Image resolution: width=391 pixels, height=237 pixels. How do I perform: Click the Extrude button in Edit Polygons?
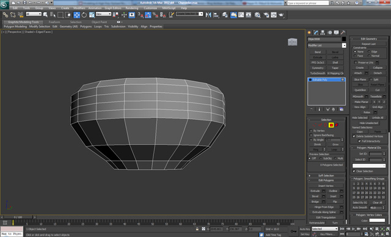315,191
